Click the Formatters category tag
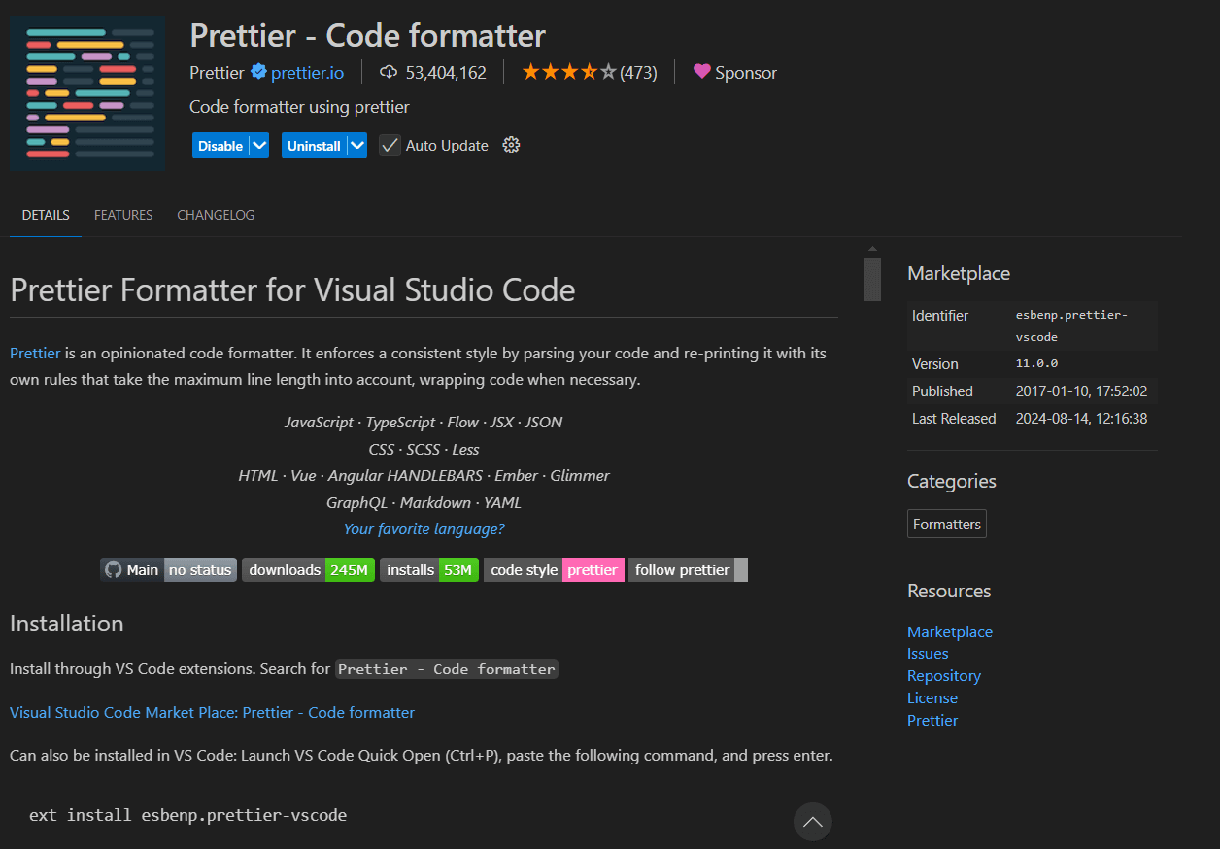Viewport: 1220px width, 849px height. coord(947,525)
